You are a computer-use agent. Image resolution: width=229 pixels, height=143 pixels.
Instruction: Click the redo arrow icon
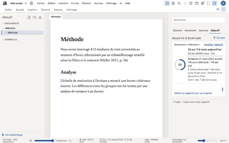click(x=185, y=3)
